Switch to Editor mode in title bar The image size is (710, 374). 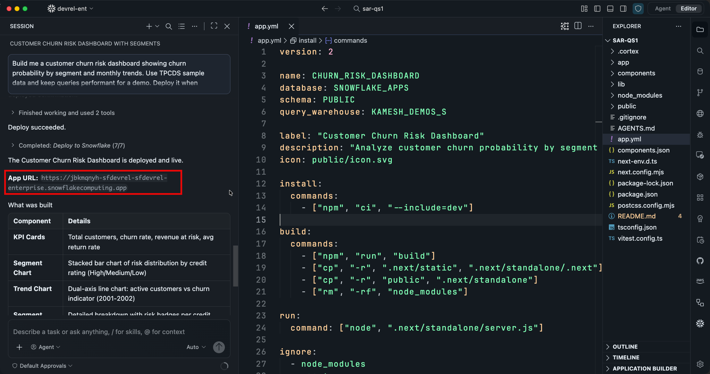point(688,9)
